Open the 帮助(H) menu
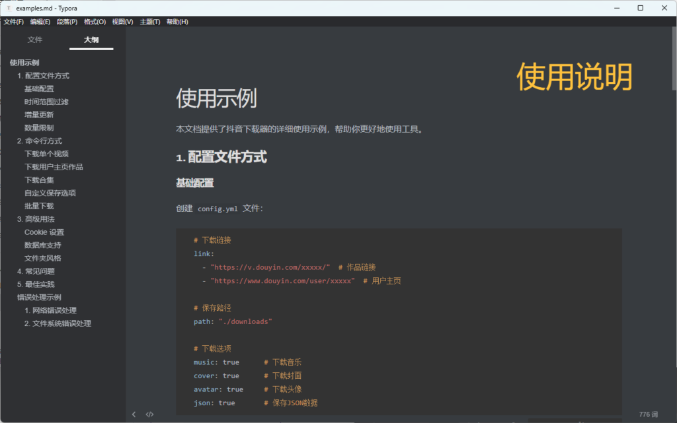 click(x=177, y=22)
